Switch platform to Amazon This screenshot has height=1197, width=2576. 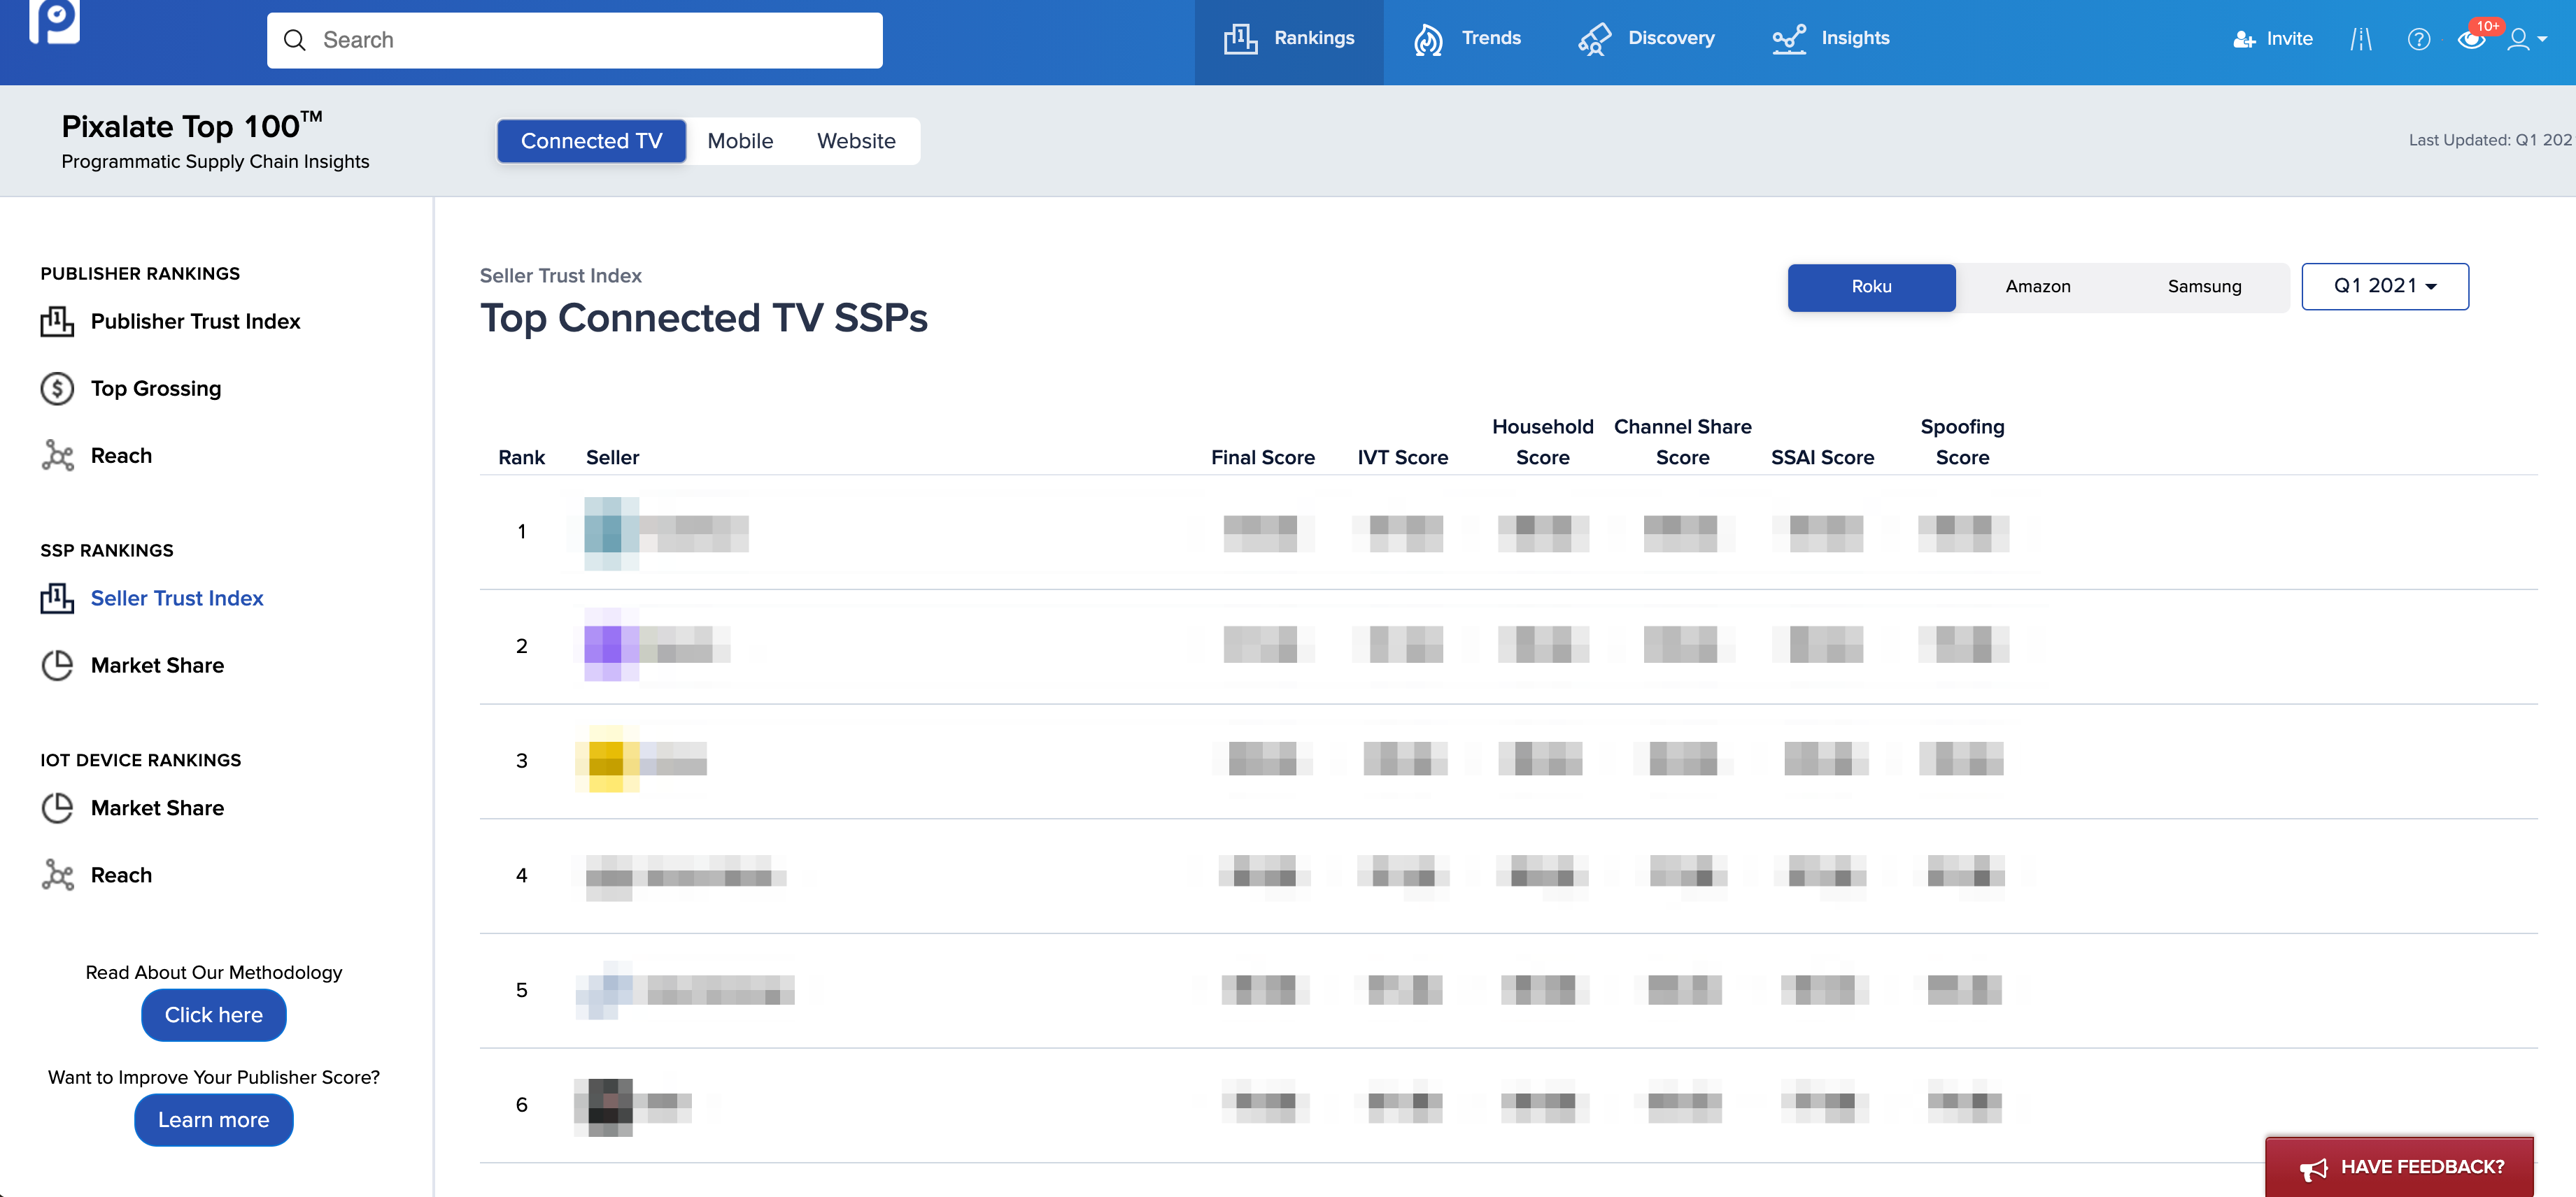tap(2037, 287)
